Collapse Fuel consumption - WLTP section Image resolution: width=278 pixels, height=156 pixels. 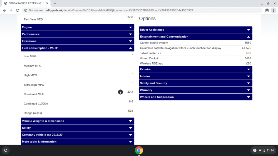(78, 48)
